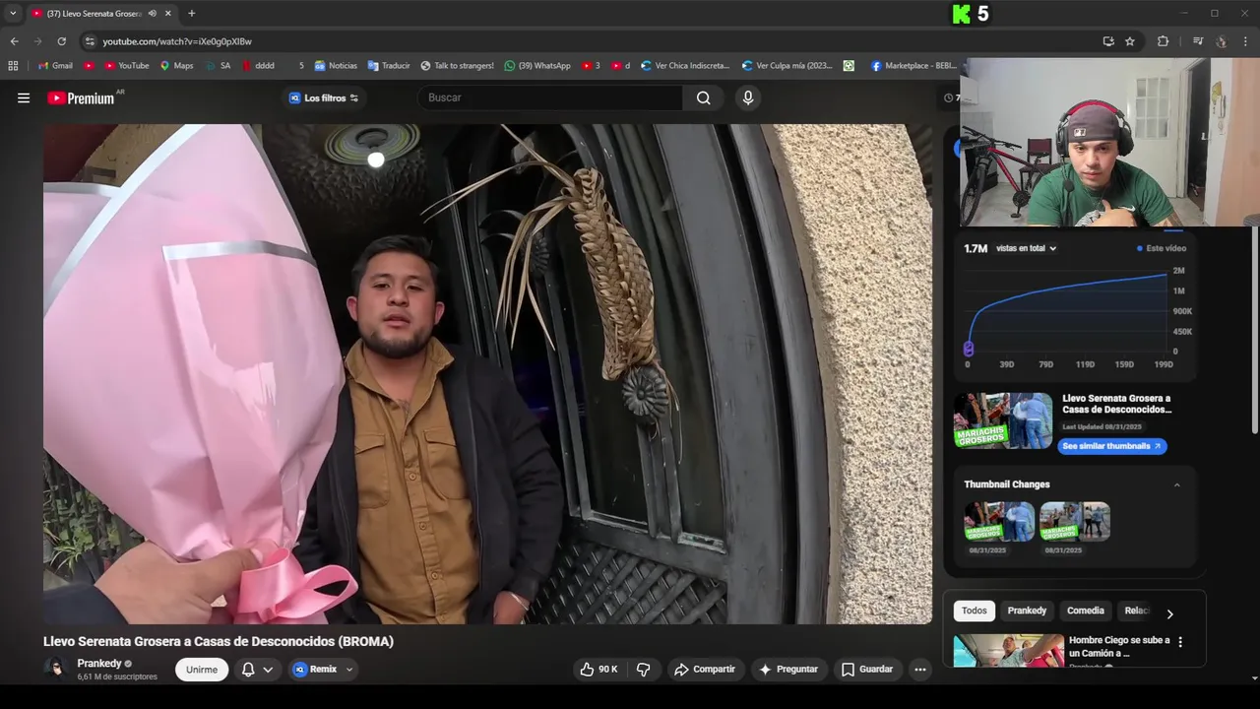Click the search magnifier button
Viewport: 1260px width, 709px height.
click(x=703, y=97)
